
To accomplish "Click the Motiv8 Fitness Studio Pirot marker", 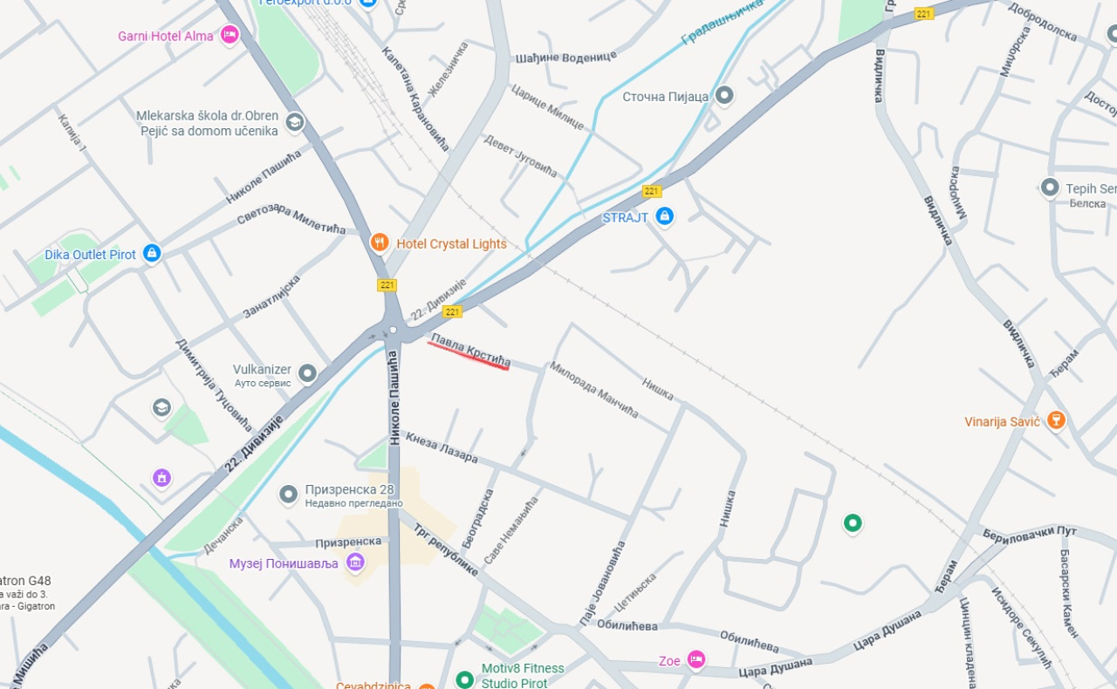I will 464,679.
